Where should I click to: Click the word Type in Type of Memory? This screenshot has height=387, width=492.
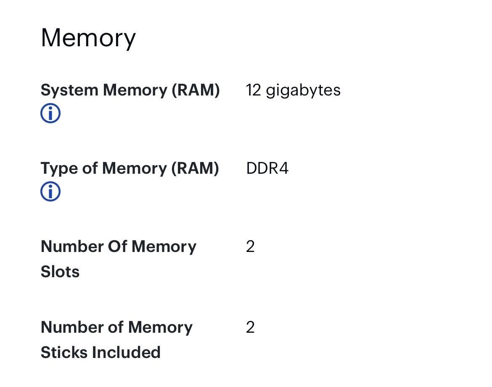tap(60, 169)
